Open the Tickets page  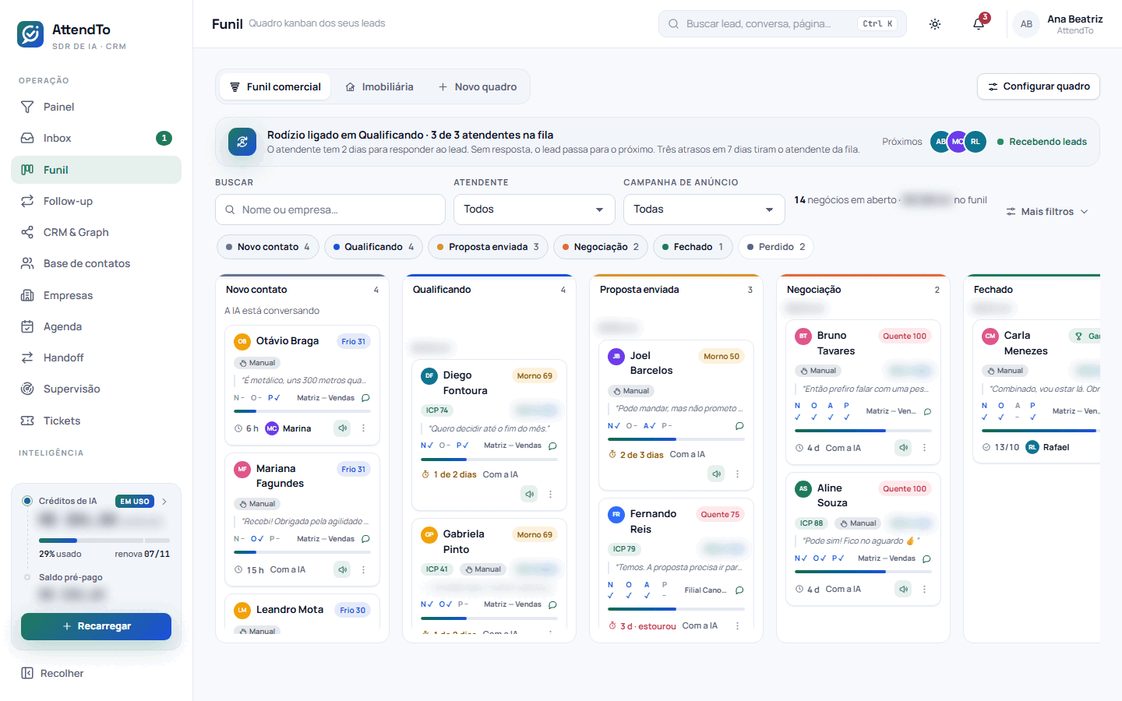pyautogui.click(x=96, y=421)
